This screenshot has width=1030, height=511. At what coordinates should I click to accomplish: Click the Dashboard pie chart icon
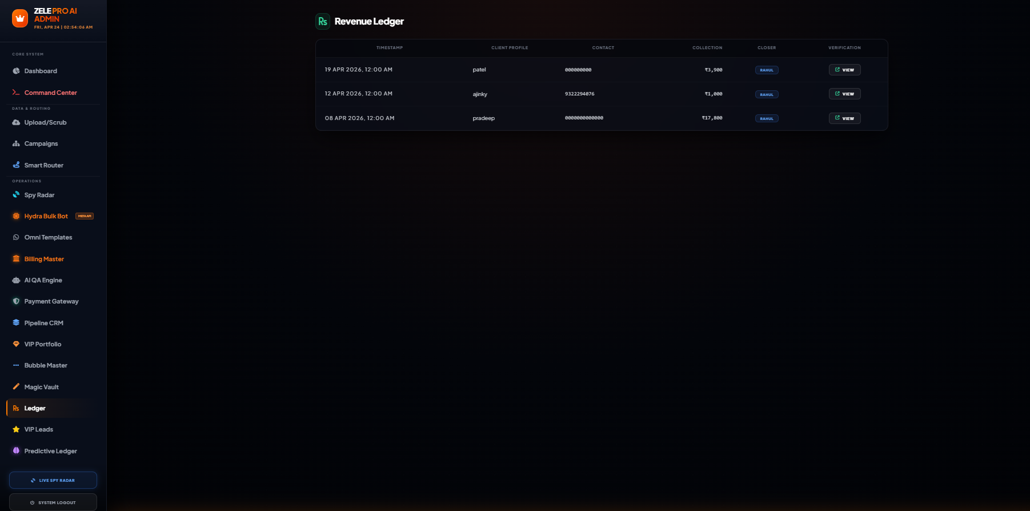[16, 71]
